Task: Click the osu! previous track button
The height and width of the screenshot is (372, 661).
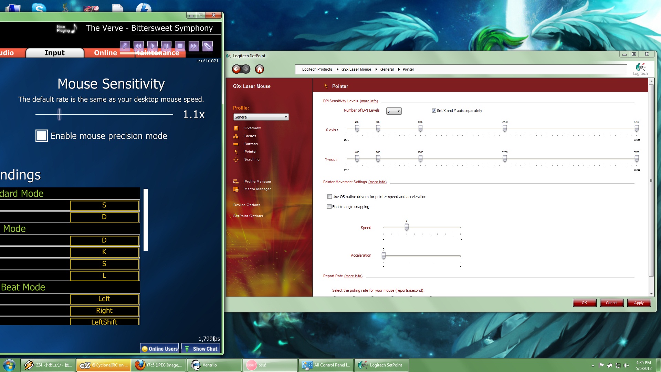Action: tap(138, 46)
